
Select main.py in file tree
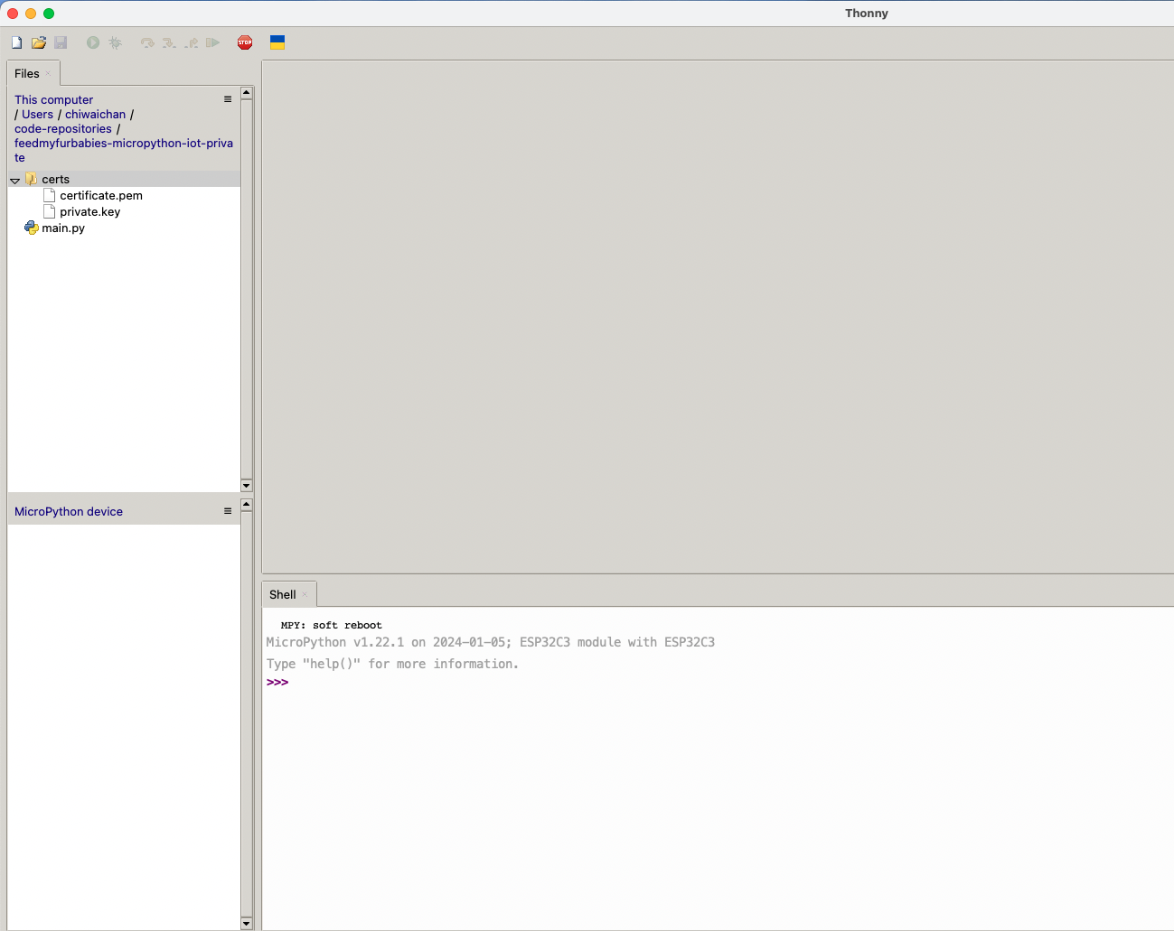(x=63, y=228)
